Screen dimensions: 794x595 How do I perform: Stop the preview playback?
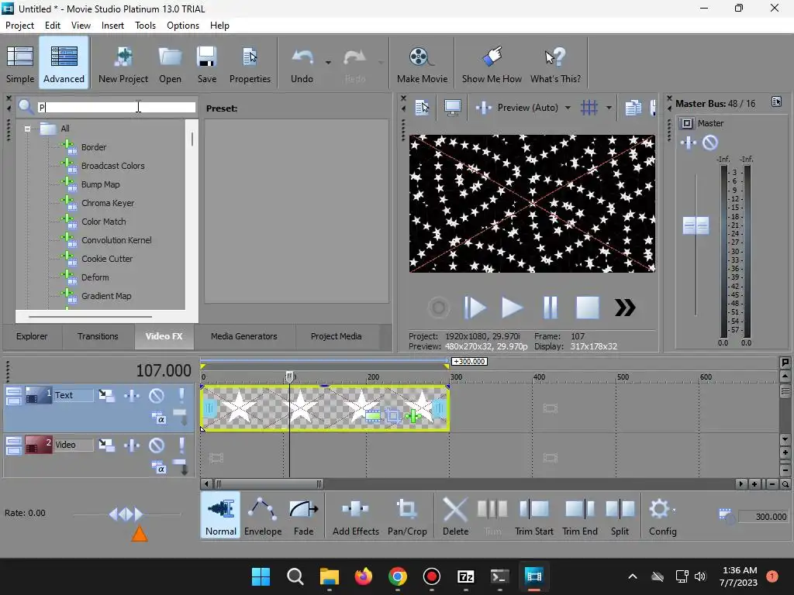point(588,307)
